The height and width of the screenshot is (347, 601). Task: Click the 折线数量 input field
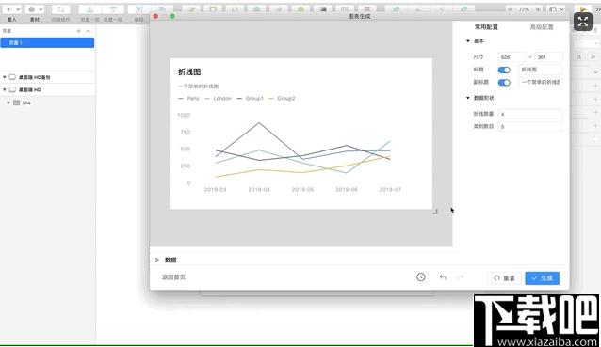pyautogui.click(x=530, y=114)
